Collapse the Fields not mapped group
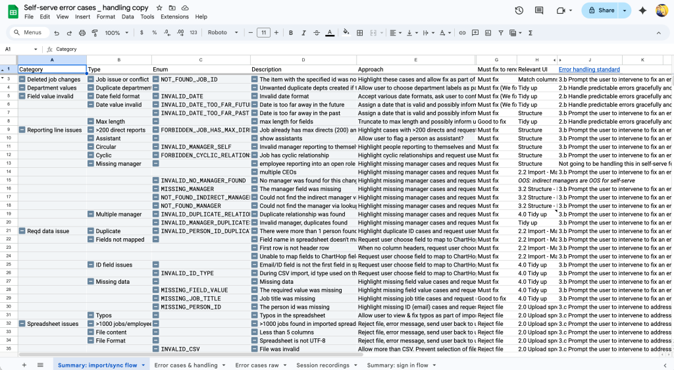Viewport: 674px width, 370px height. (91, 240)
